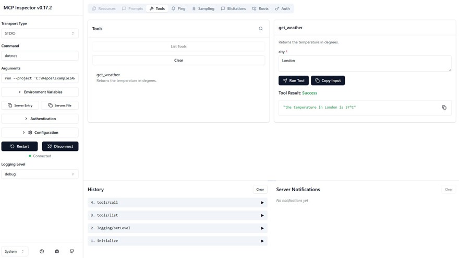459x258 pixels.
Task: Open the Transport Type STDIO dropdown
Action: 40,33
